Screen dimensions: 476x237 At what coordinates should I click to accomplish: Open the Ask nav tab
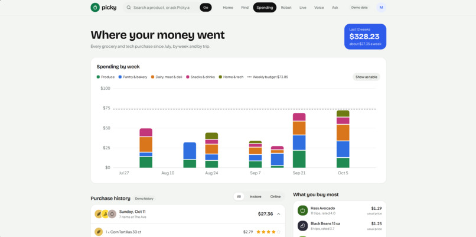[x=335, y=7]
